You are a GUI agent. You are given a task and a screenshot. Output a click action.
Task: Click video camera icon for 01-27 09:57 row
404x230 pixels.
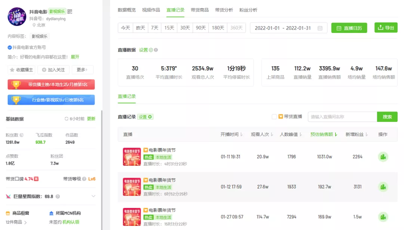(383, 217)
